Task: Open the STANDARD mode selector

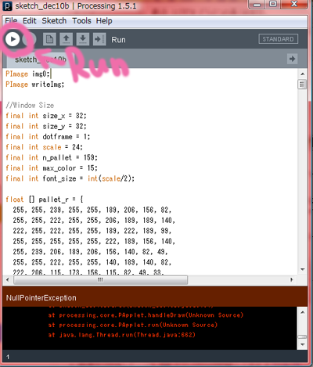Action: pyautogui.click(x=279, y=39)
